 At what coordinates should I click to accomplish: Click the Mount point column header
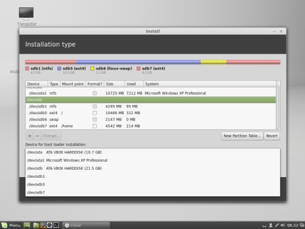click(73, 84)
